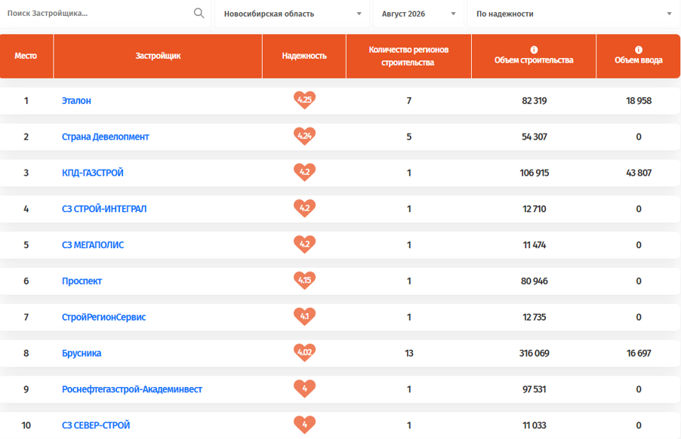Screen dimensions: 681x439
Task: Click info icon above Объем ввода
Action: coord(639,50)
